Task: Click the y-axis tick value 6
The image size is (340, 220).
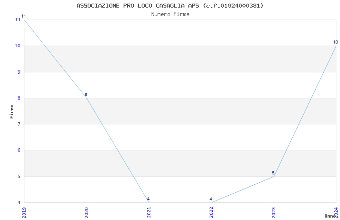Action: pos(19,150)
